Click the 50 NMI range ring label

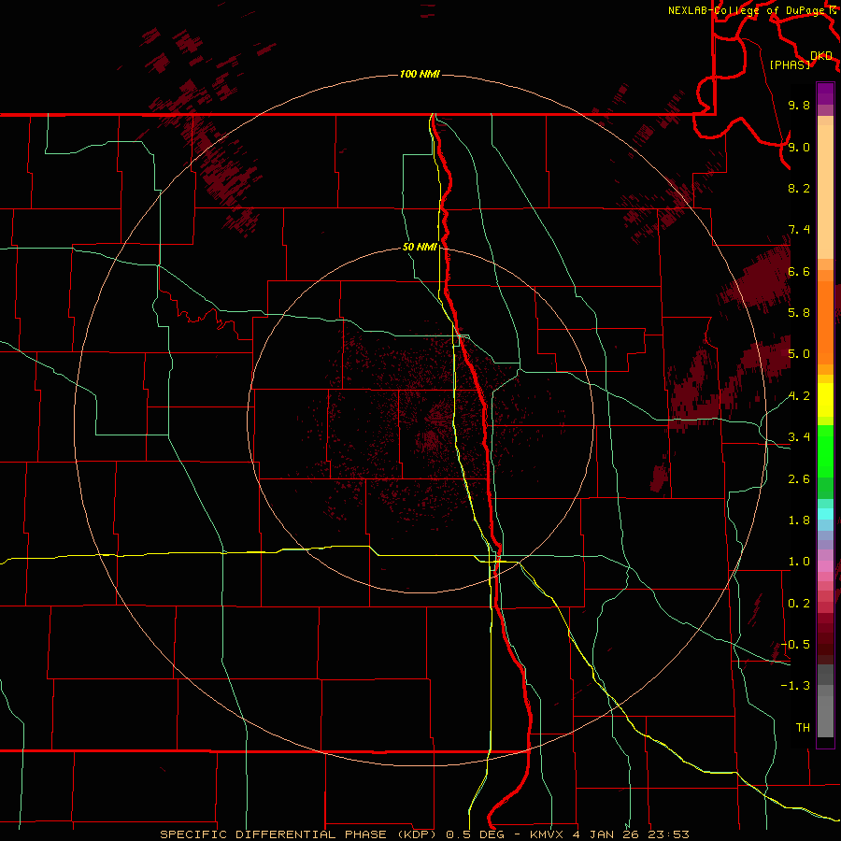420,247
